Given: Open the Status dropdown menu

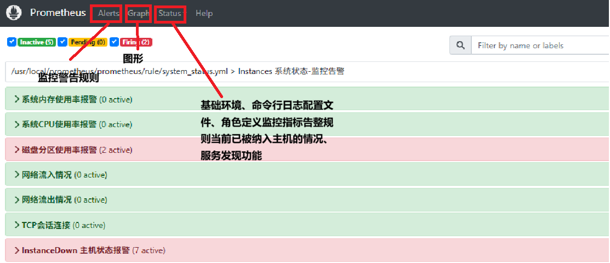Looking at the screenshot, I should click(172, 13).
